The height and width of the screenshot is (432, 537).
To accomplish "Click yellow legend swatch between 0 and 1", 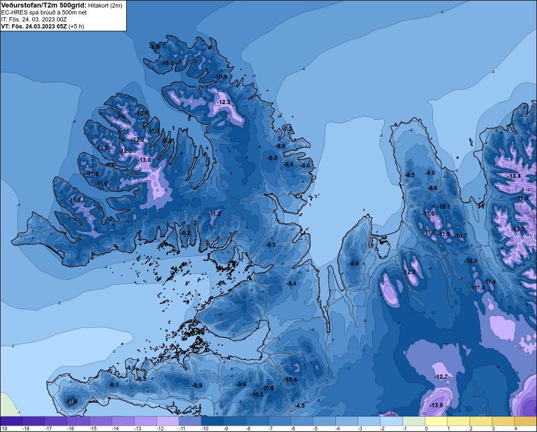I will pos(436,421).
